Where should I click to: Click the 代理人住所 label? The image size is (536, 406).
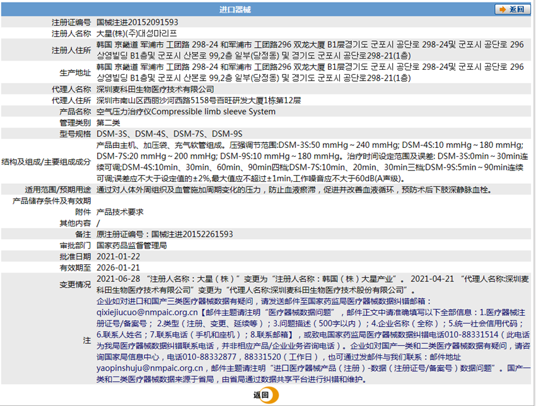pyautogui.click(x=71, y=100)
